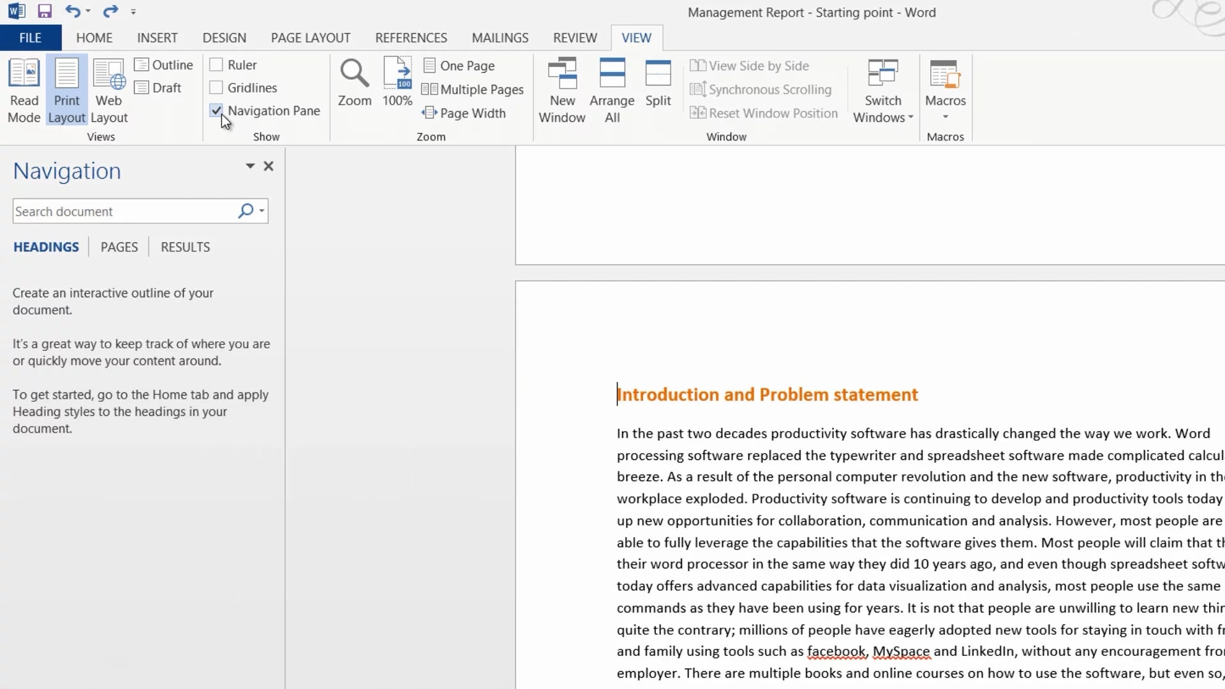Image resolution: width=1225 pixels, height=689 pixels.
Task: Click heading 'Introduction and Problem statement'
Action: point(768,395)
